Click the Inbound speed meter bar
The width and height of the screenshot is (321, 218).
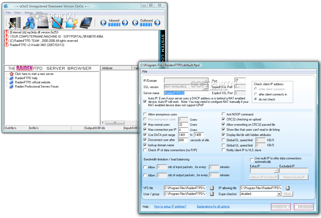point(114,25)
